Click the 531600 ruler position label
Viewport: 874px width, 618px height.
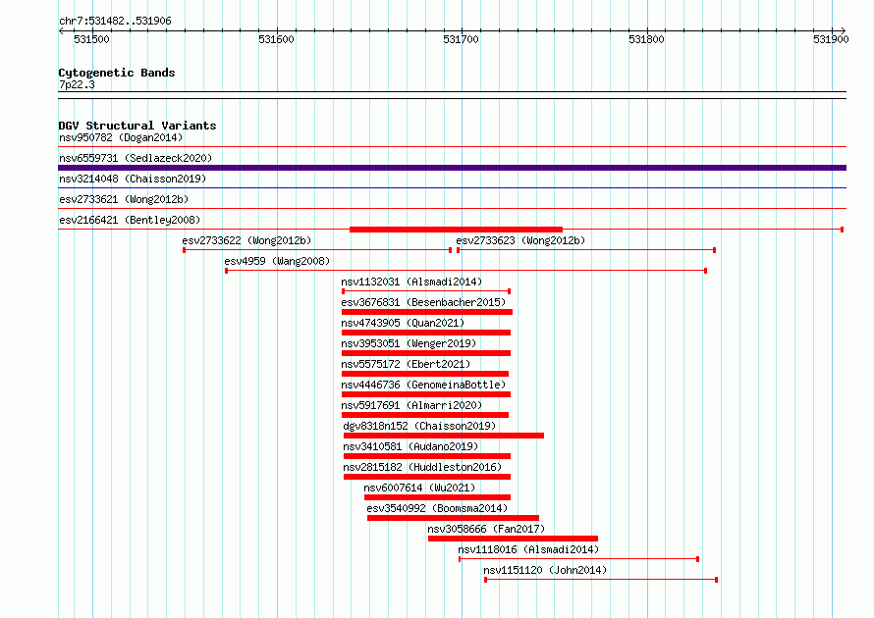(x=277, y=39)
